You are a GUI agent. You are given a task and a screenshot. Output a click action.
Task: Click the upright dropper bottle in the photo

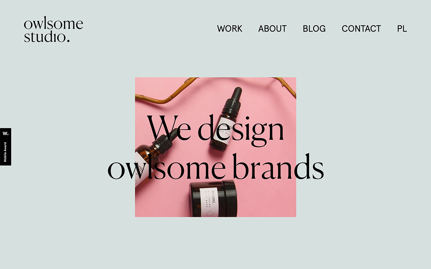click(226, 120)
